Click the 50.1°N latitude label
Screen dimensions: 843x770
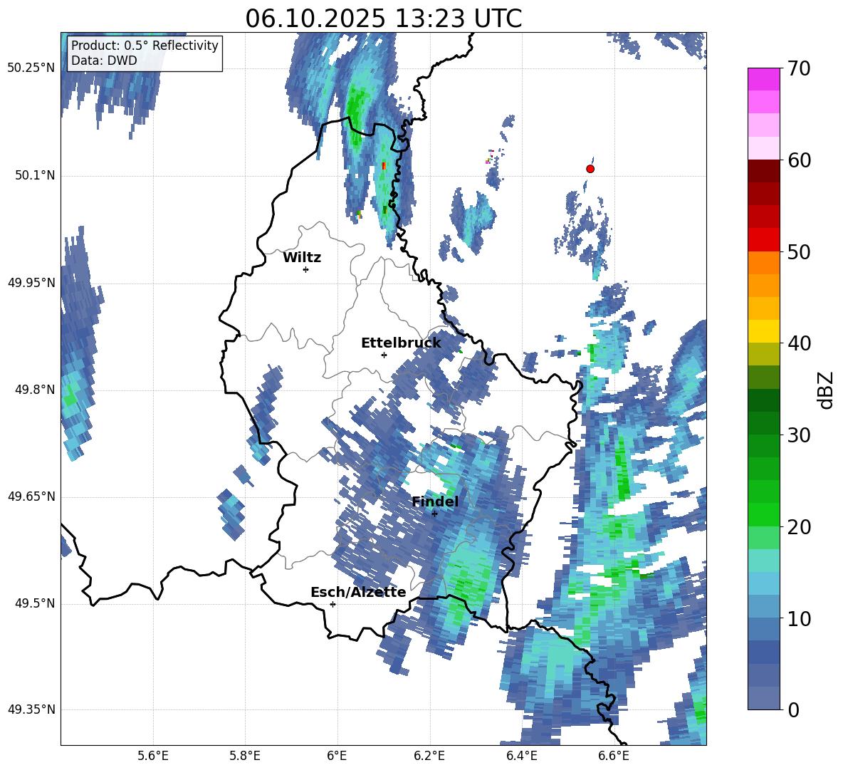(34, 175)
